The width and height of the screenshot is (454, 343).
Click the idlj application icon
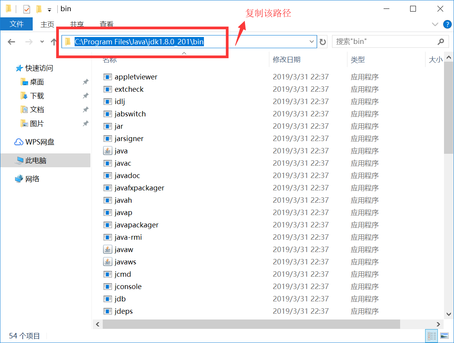[x=107, y=101]
